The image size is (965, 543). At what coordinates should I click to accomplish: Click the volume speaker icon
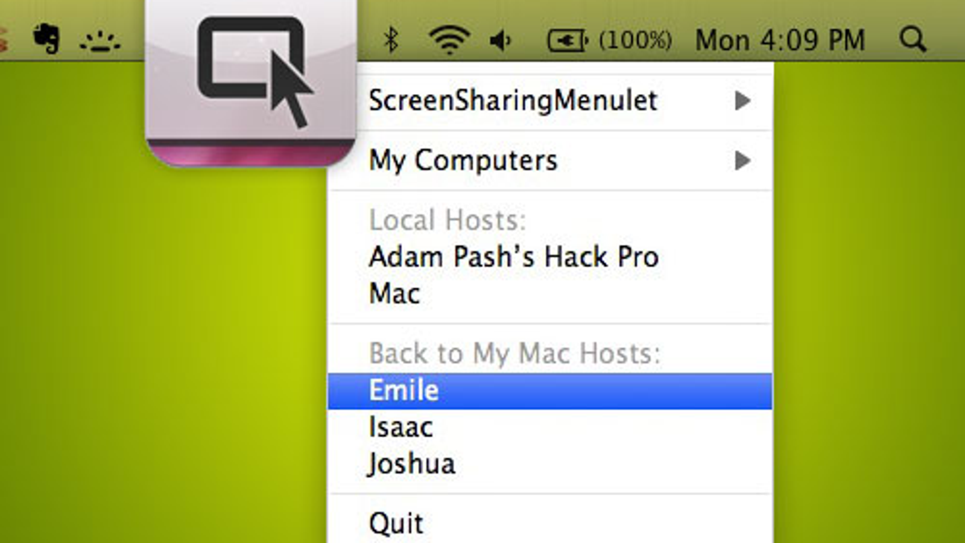coord(501,40)
